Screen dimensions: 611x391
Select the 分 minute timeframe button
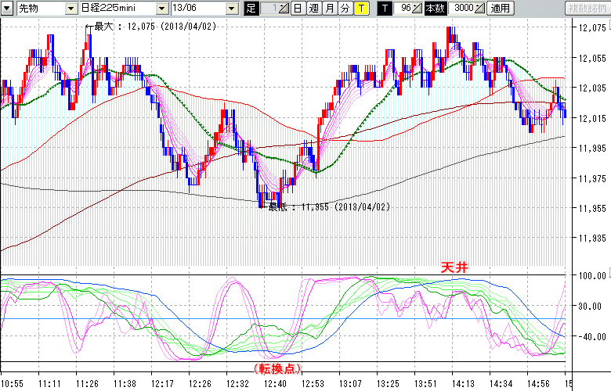click(x=345, y=9)
